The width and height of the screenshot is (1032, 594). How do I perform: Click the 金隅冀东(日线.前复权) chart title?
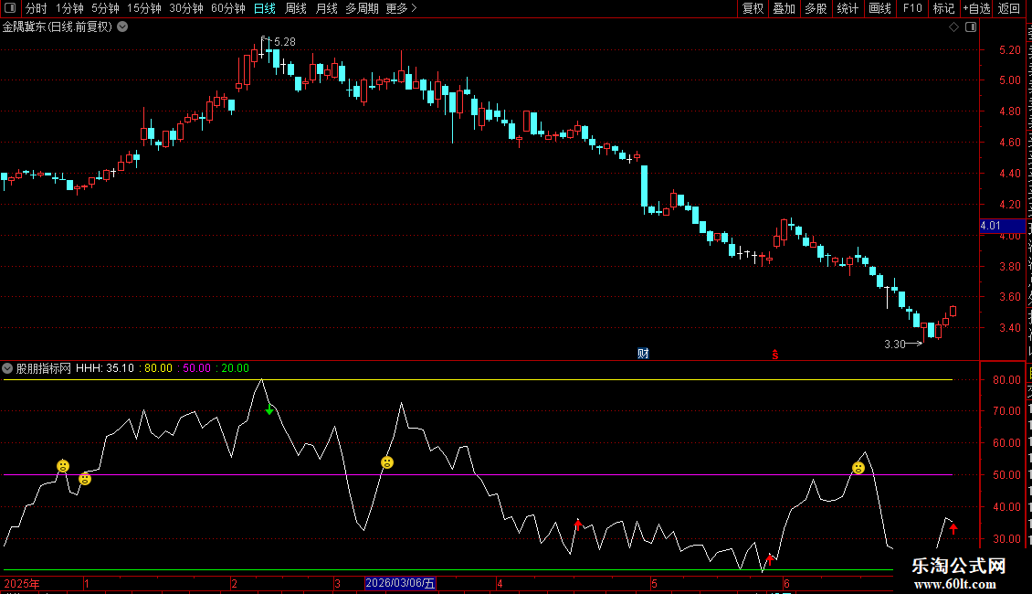[x=58, y=27]
